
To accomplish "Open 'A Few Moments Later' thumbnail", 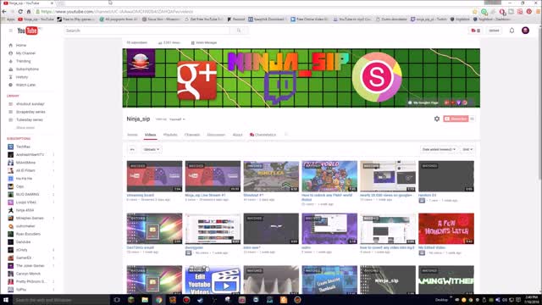I will click(x=446, y=229).
